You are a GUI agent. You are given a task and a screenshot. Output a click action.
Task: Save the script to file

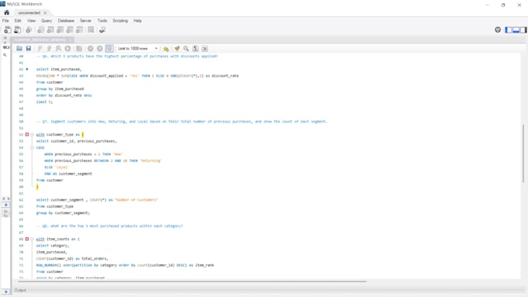29,48
